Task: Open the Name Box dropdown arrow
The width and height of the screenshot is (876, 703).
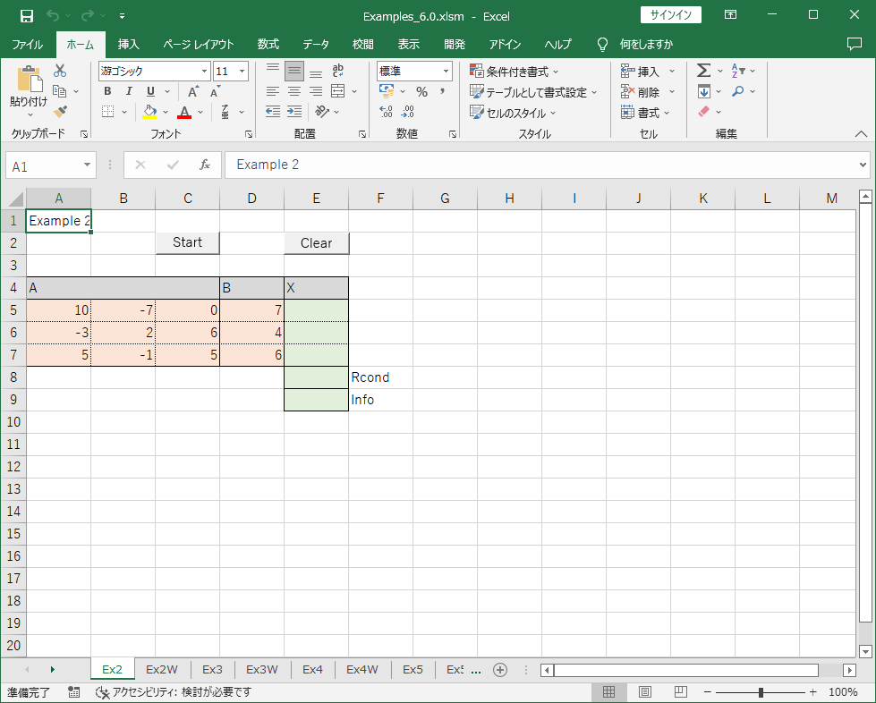Action: click(x=87, y=165)
